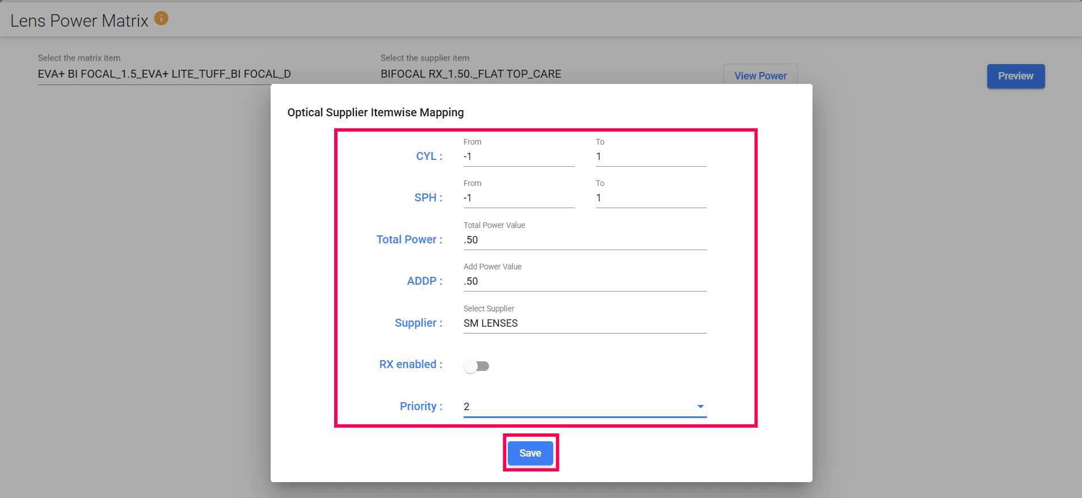Click the Preview button
1082x498 pixels.
coord(1015,76)
